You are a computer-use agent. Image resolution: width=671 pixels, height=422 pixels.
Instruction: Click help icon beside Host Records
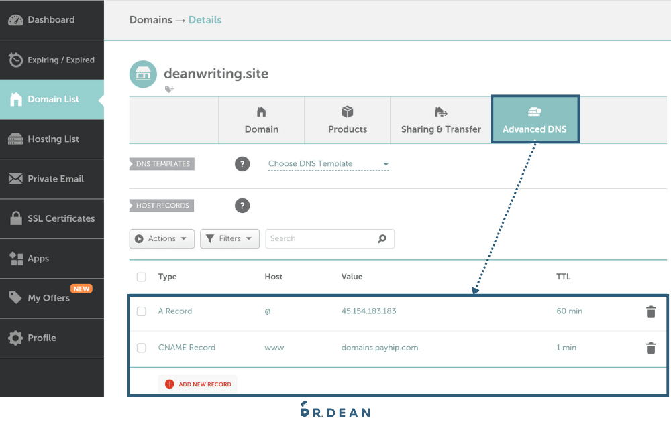(242, 206)
